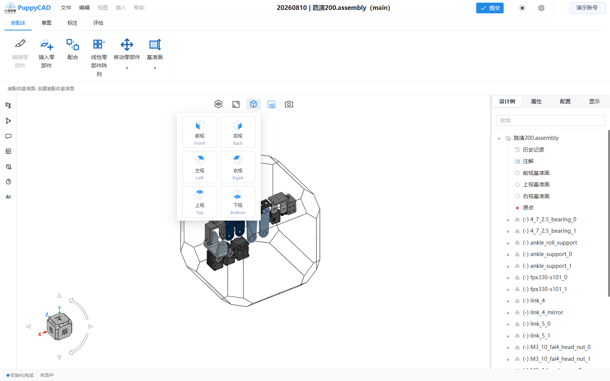Collapse the 路演200.assembly root node

point(499,139)
